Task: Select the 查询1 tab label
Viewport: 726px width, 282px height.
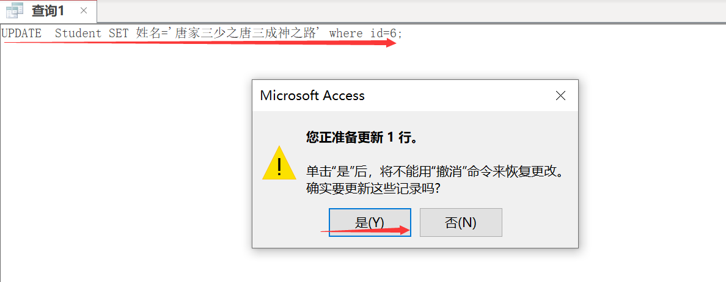Action: [x=48, y=11]
